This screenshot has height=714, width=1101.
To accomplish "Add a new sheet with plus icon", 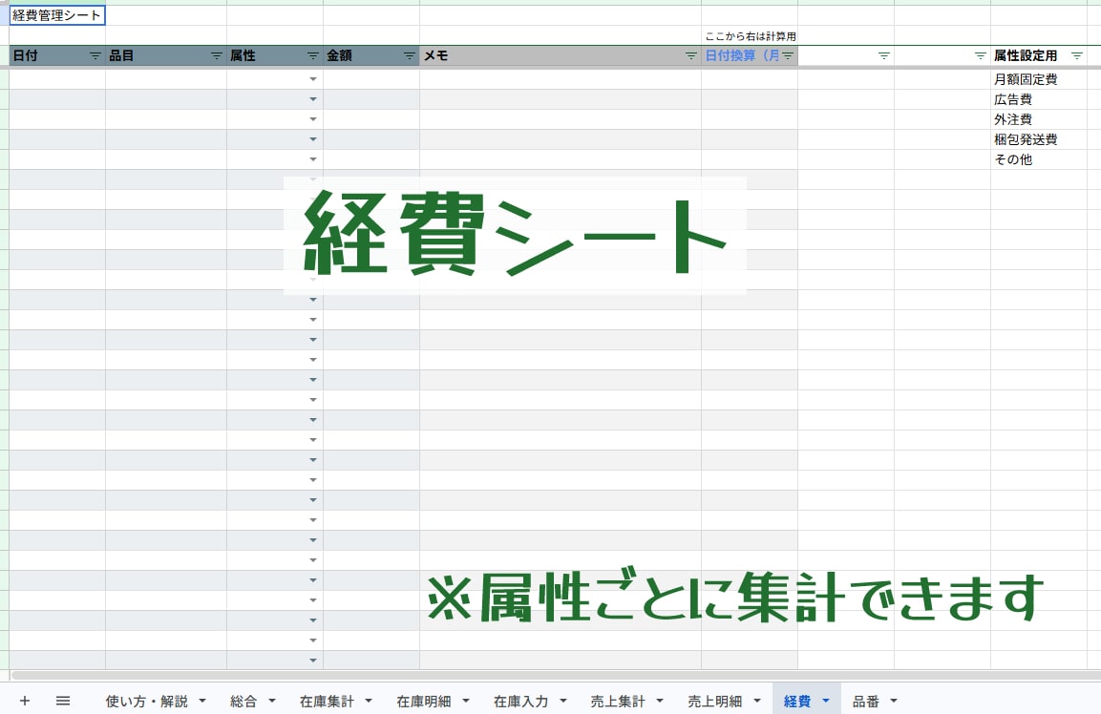I will pyautogui.click(x=25, y=701).
